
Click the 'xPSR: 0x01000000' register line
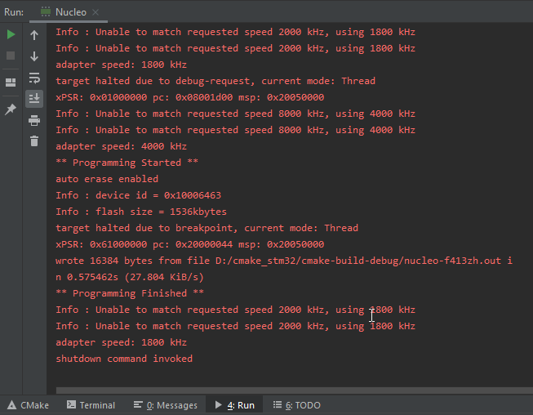pyautogui.click(x=189, y=97)
